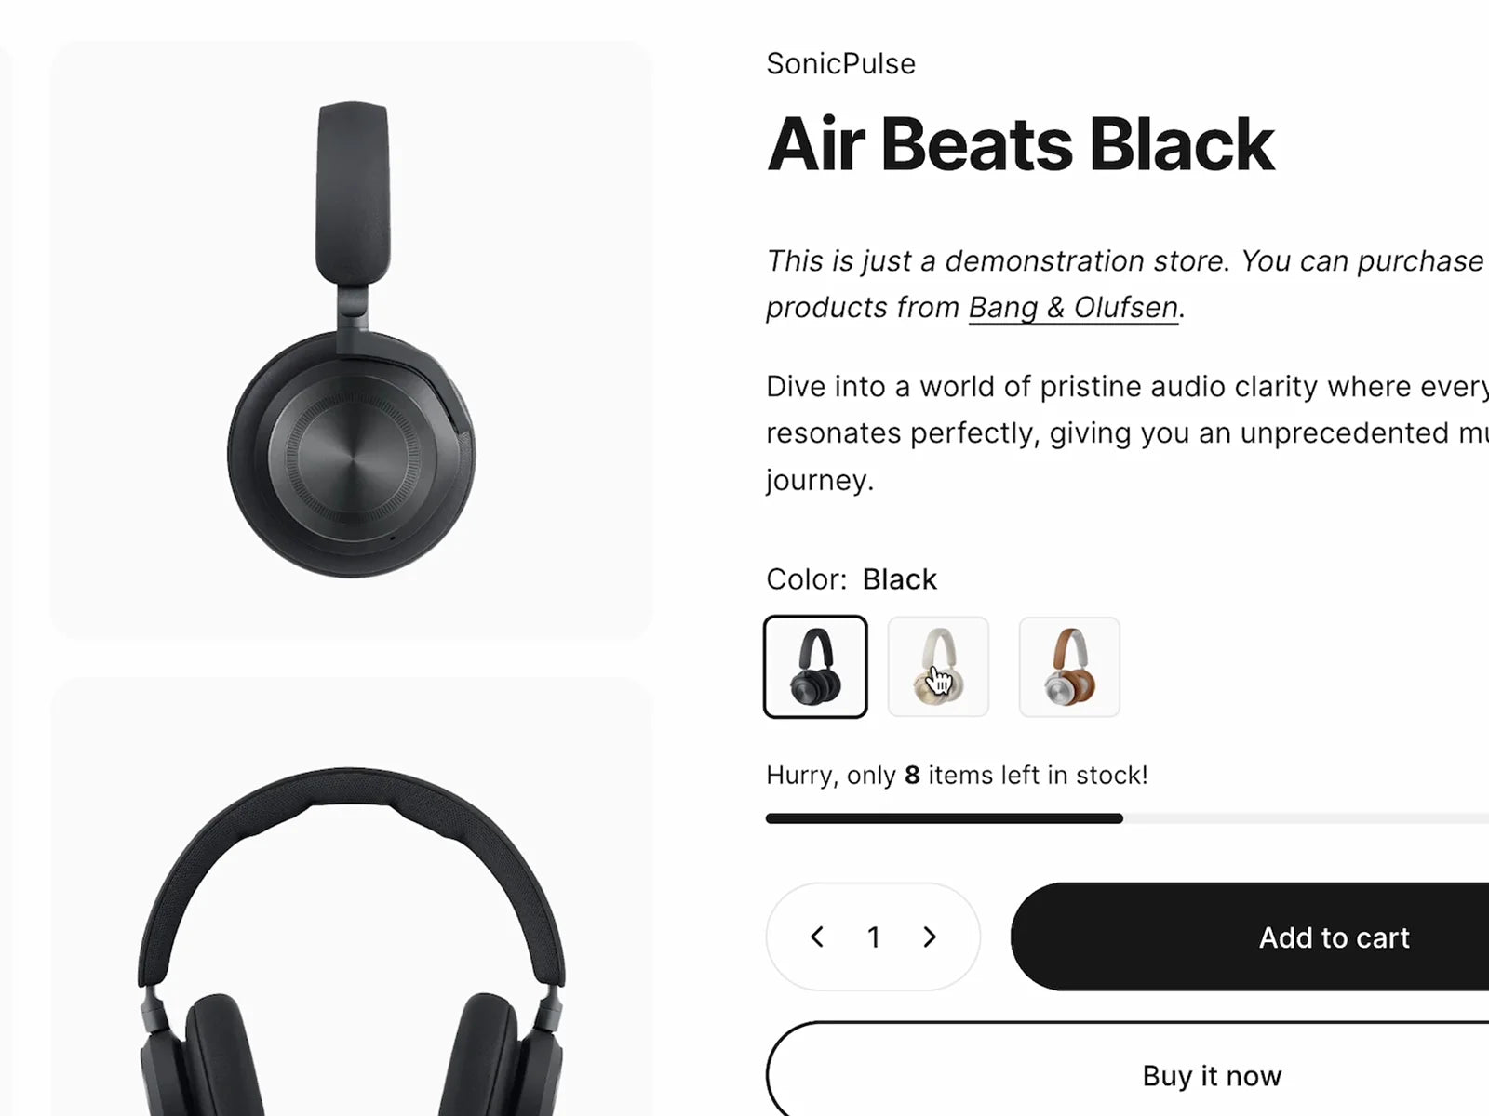
Task: Select the Black headphone color swatch
Action: click(815, 667)
